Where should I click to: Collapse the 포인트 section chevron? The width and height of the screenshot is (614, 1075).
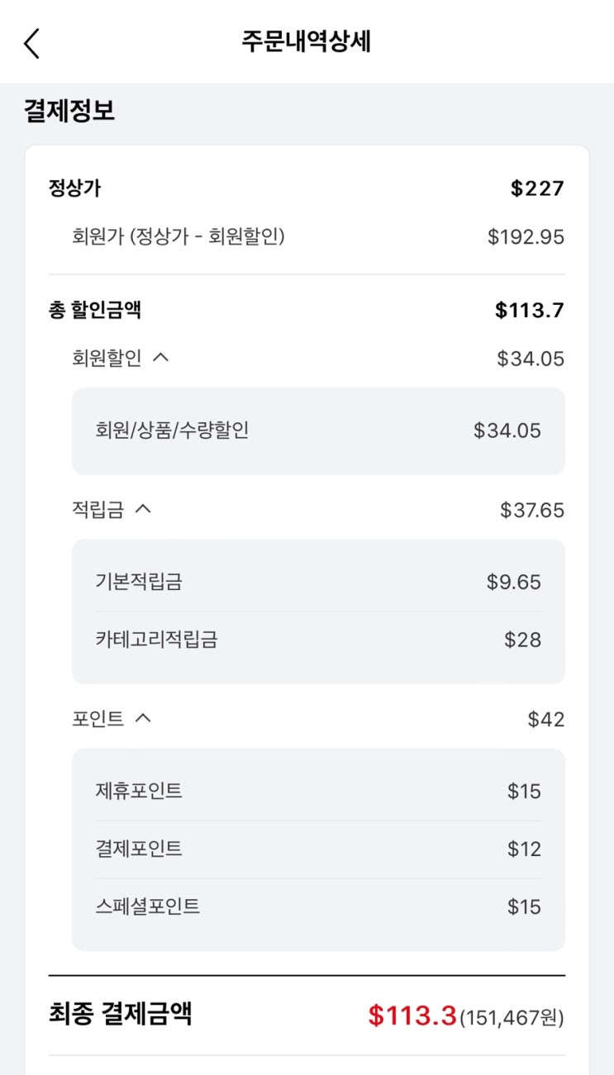click(x=143, y=718)
